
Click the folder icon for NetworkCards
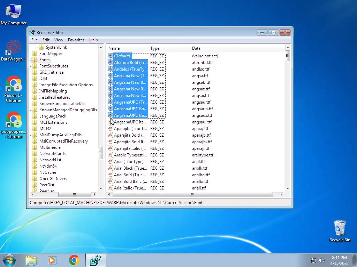click(35, 154)
